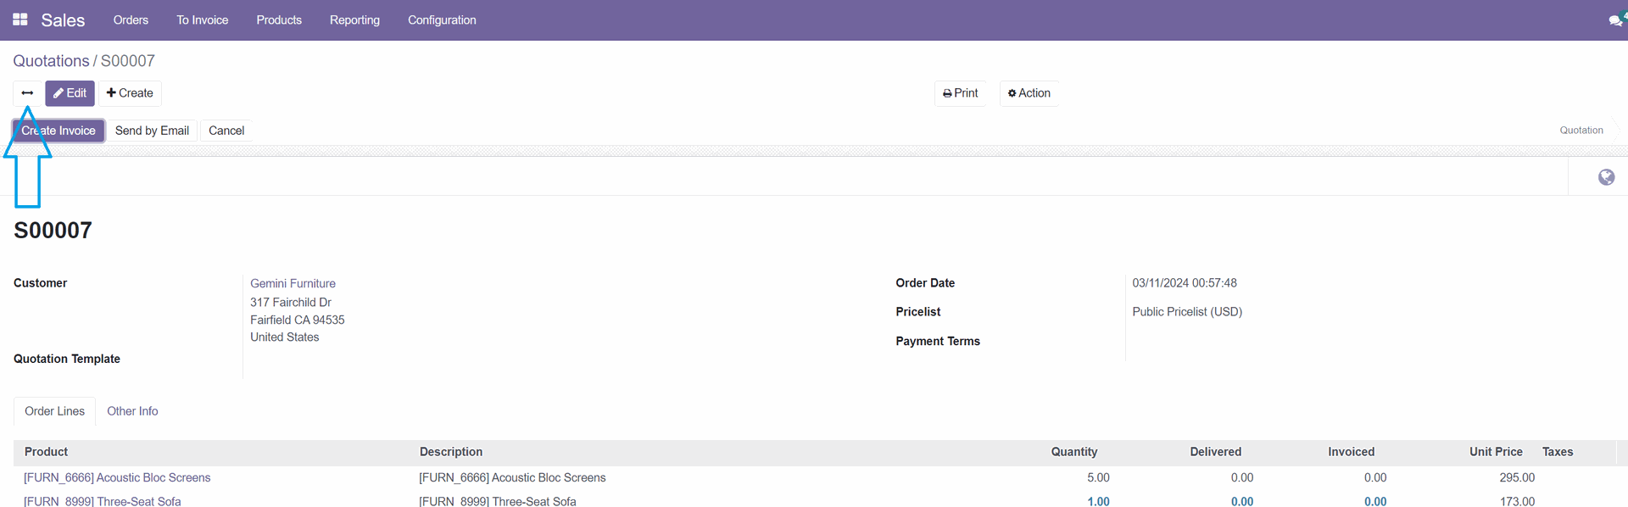
Task: Cancel the quotation
Action: 226,131
